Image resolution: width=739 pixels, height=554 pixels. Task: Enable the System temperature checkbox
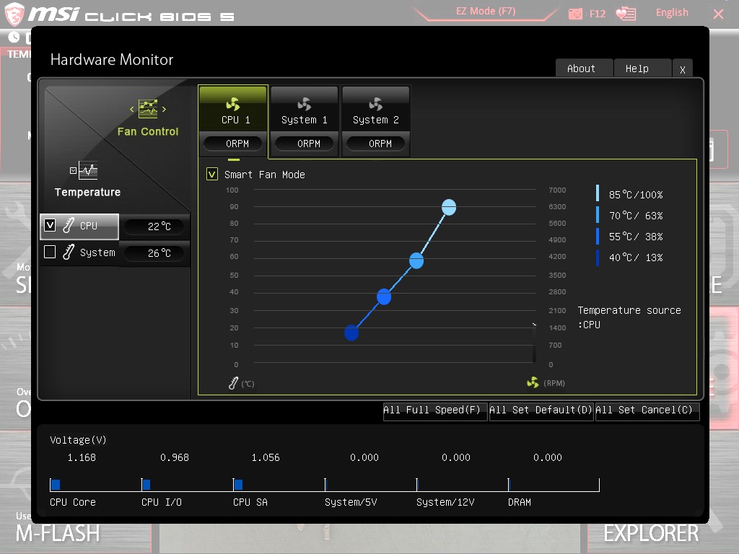(x=50, y=252)
